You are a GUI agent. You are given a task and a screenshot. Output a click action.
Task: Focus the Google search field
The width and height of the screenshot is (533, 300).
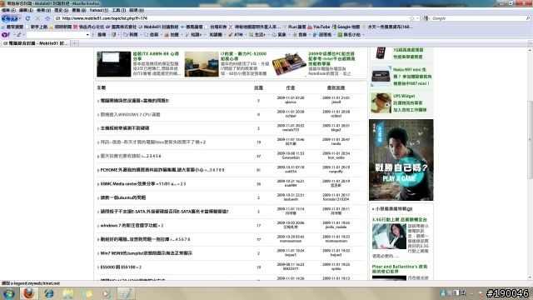[477, 18]
